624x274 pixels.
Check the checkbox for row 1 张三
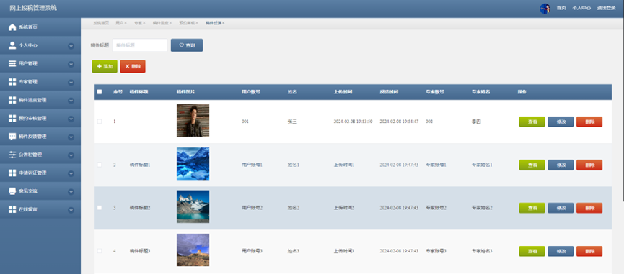click(100, 122)
